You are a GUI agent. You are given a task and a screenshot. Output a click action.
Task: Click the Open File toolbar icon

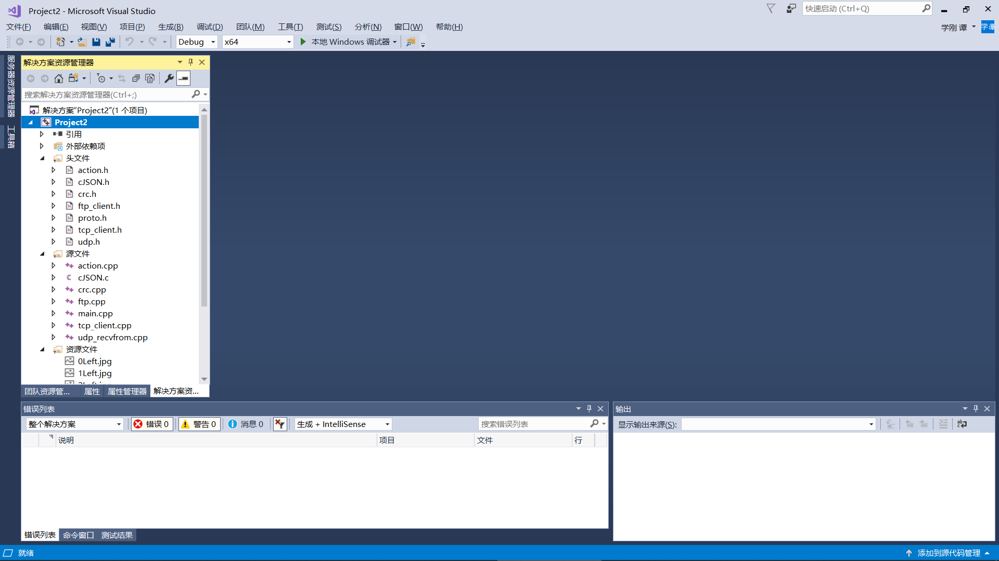[x=82, y=42]
